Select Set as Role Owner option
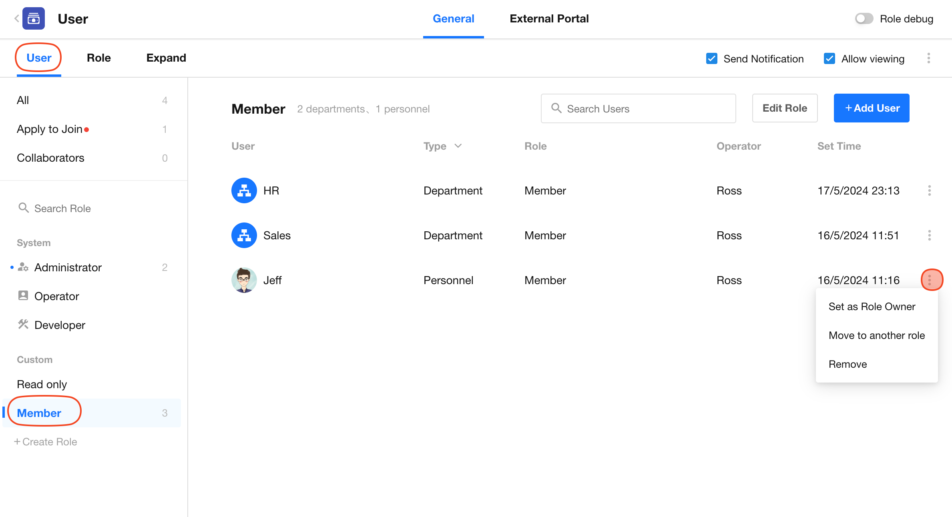This screenshot has height=517, width=952. pyautogui.click(x=872, y=307)
